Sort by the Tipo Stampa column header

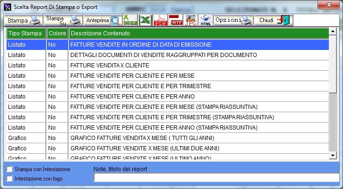pyautogui.click(x=26, y=34)
